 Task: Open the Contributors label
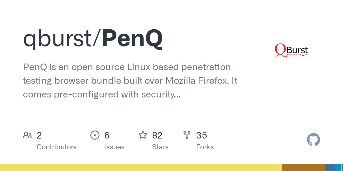pyautogui.click(x=57, y=147)
